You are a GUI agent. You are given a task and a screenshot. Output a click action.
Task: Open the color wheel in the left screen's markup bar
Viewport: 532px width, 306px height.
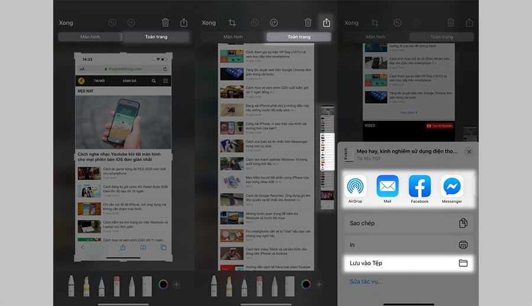click(x=163, y=284)
